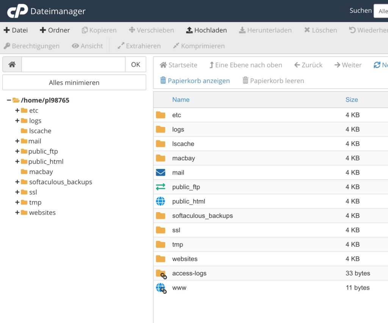Expand the softaculous_backups tree folder
The image size is (388, 323).
[x=17, y=182]
